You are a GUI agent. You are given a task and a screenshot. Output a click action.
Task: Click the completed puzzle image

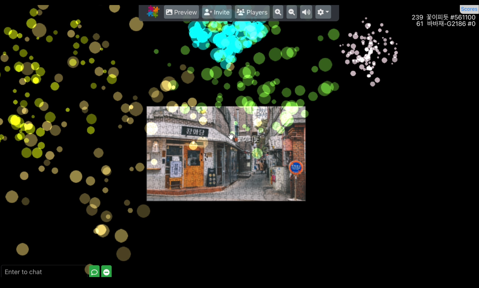pos(226,154)
